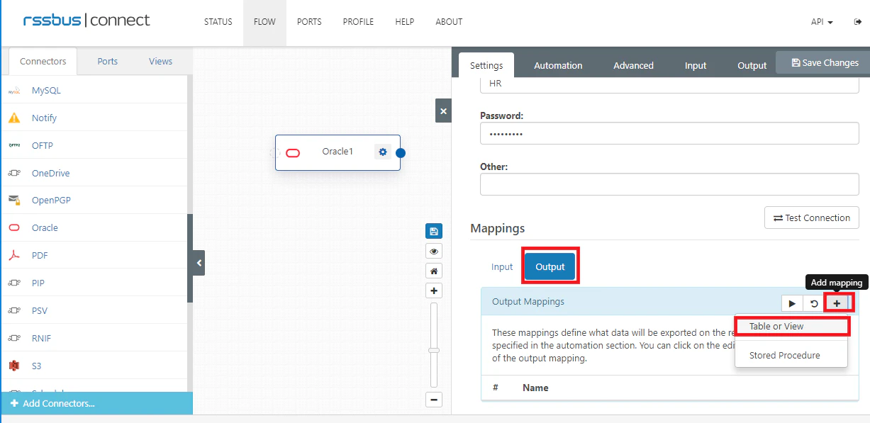
Task: Open Oracle1 connector settings gear
Action: (383, 152)
